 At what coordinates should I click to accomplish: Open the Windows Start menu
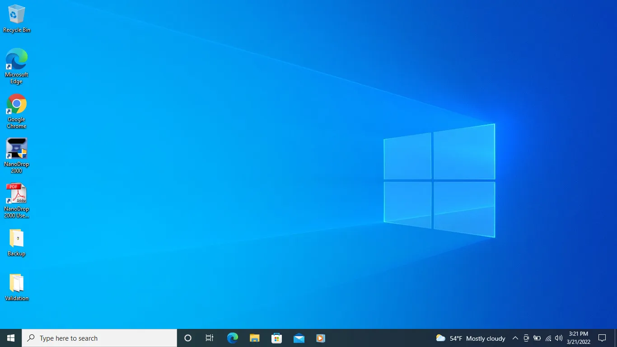tap(11, 338)
